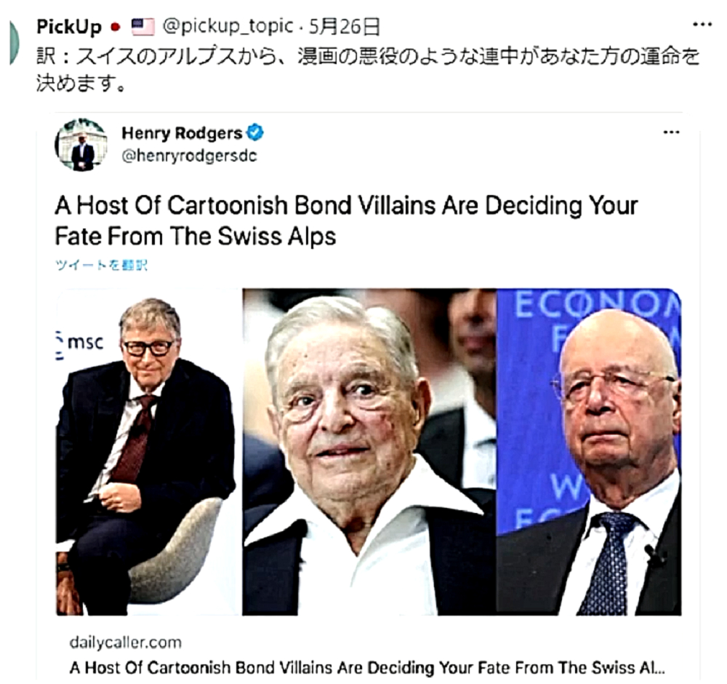Open the quoted Henry Rodgers tweet options menu
727x684 pixels.
pos(671,132)
